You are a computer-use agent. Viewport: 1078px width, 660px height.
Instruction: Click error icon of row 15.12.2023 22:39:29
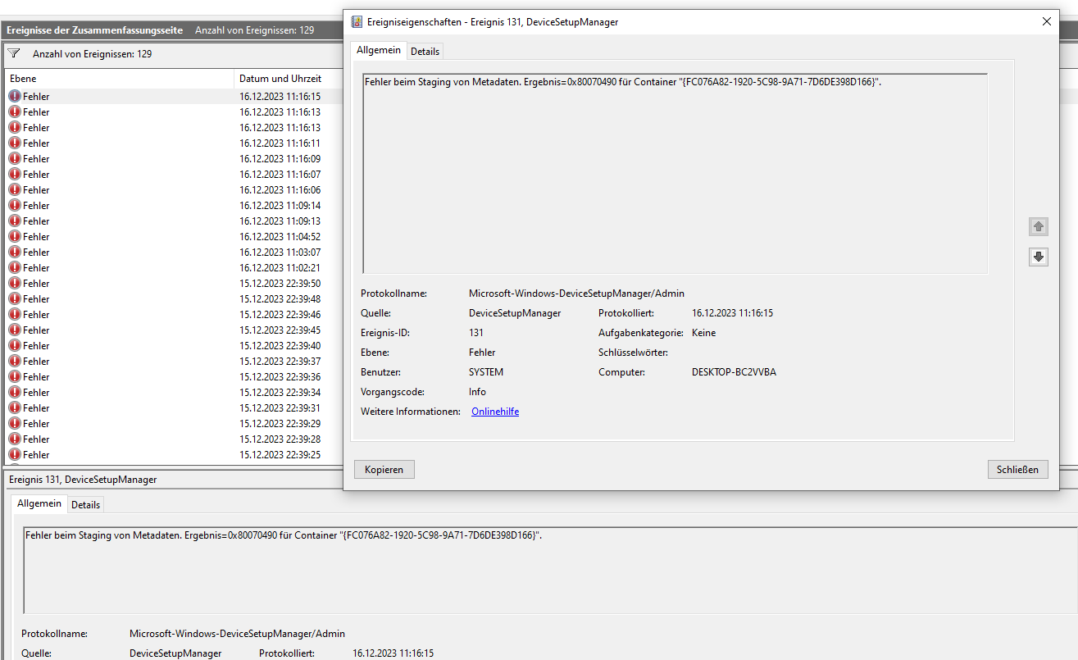(15, 423)
